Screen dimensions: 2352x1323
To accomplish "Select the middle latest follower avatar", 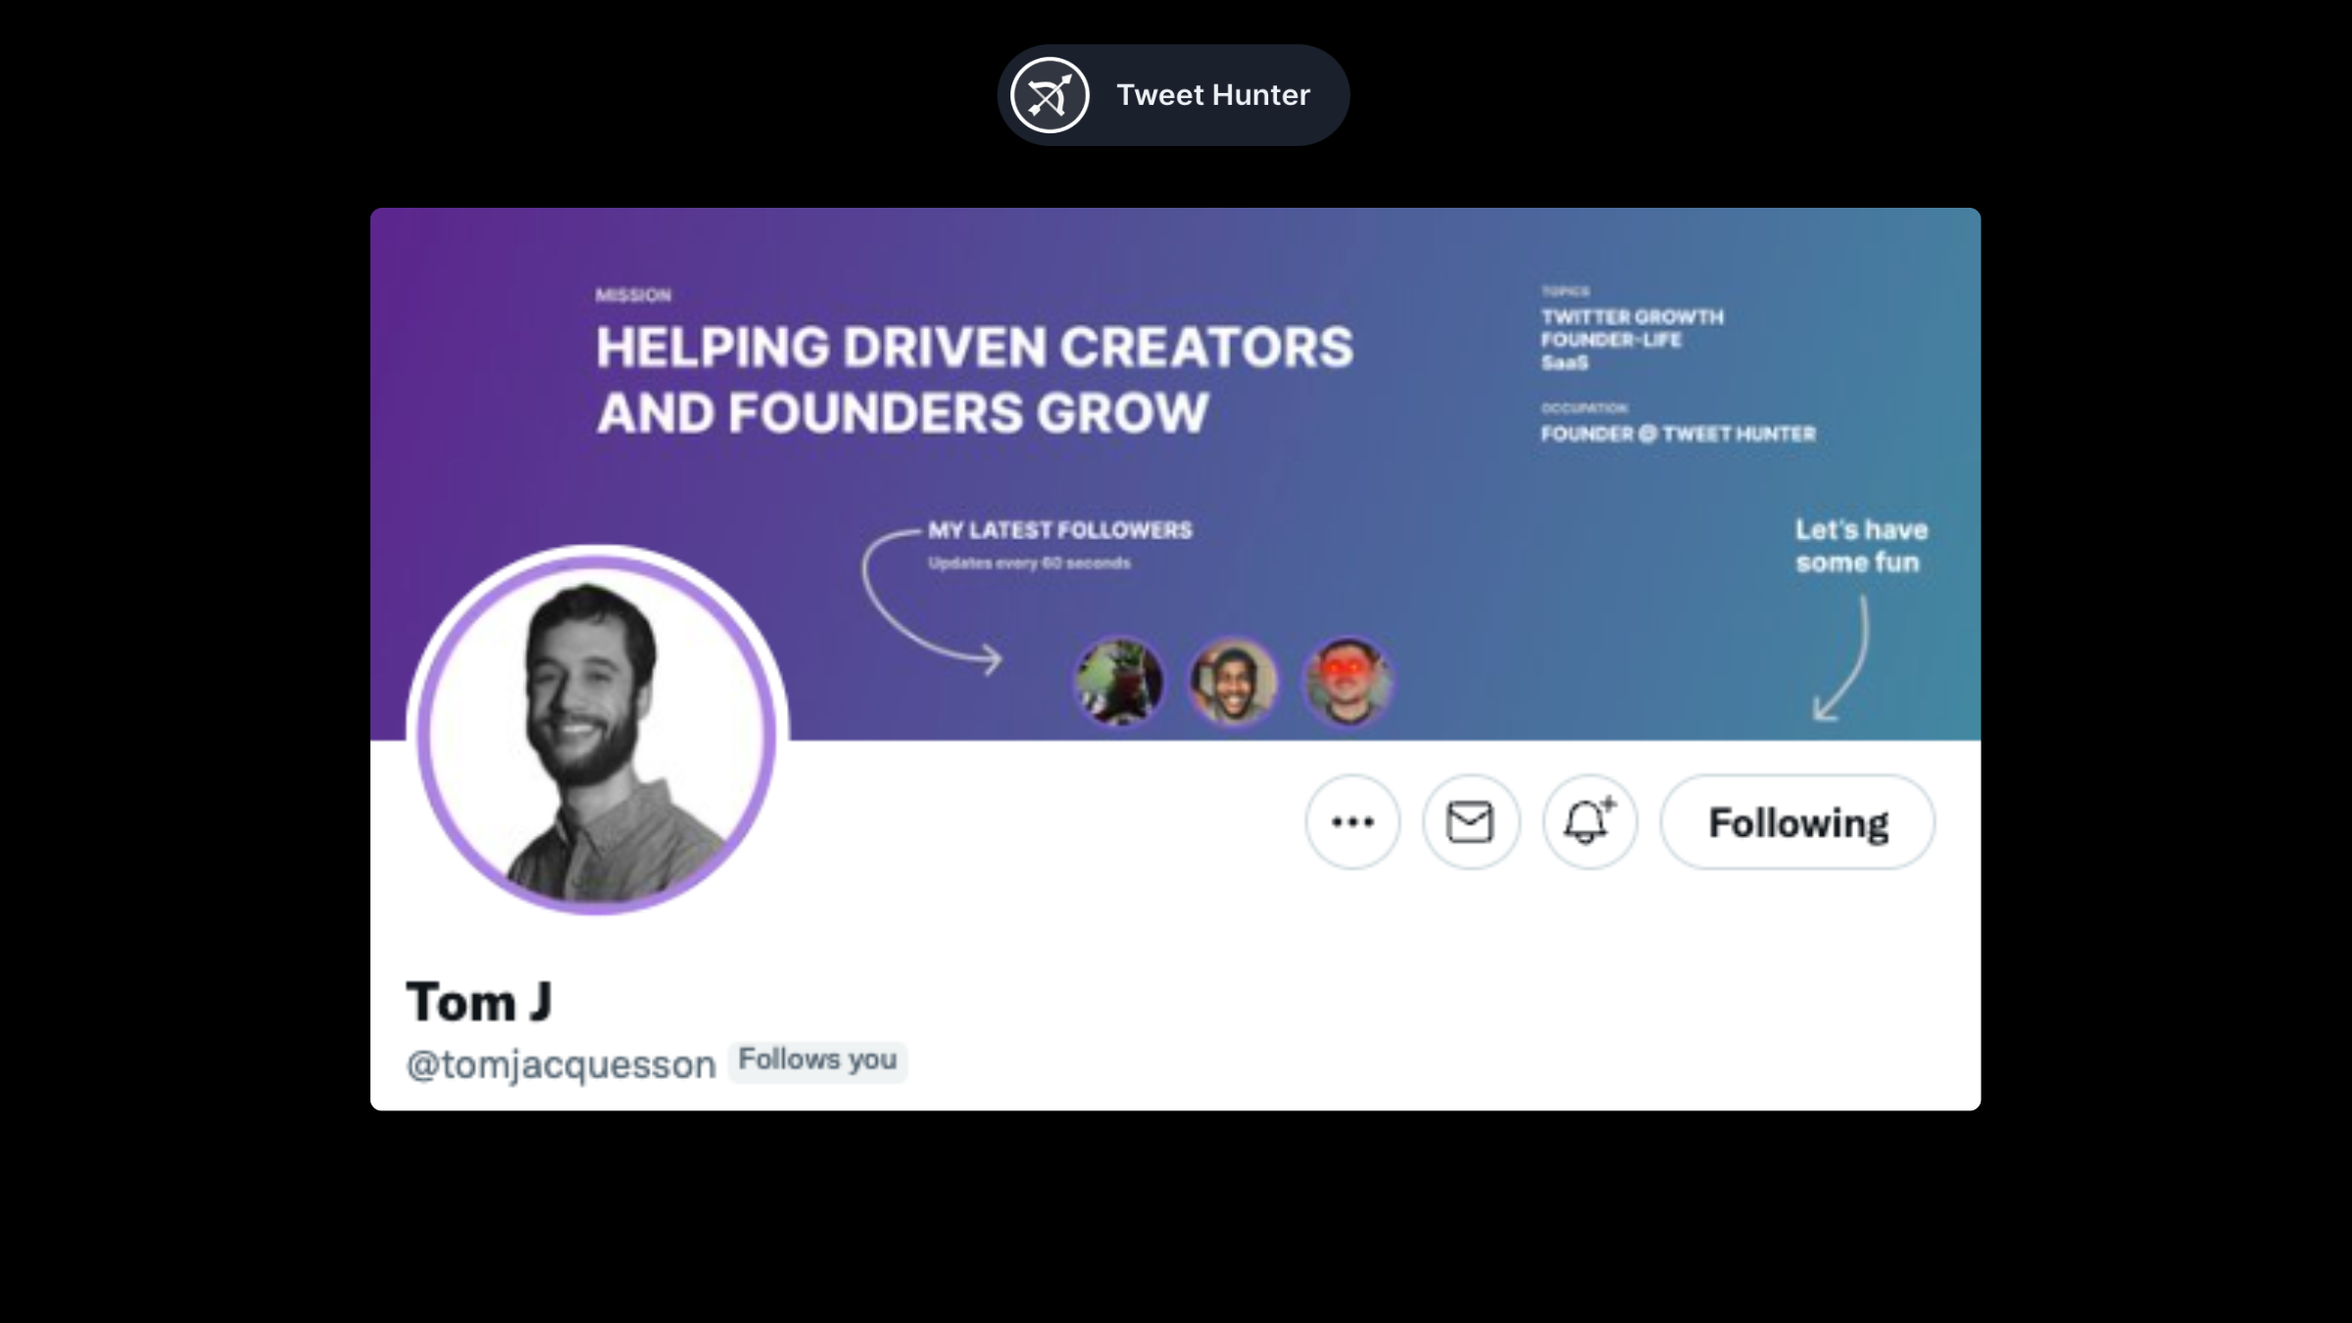I will (x=1233, y=682).
